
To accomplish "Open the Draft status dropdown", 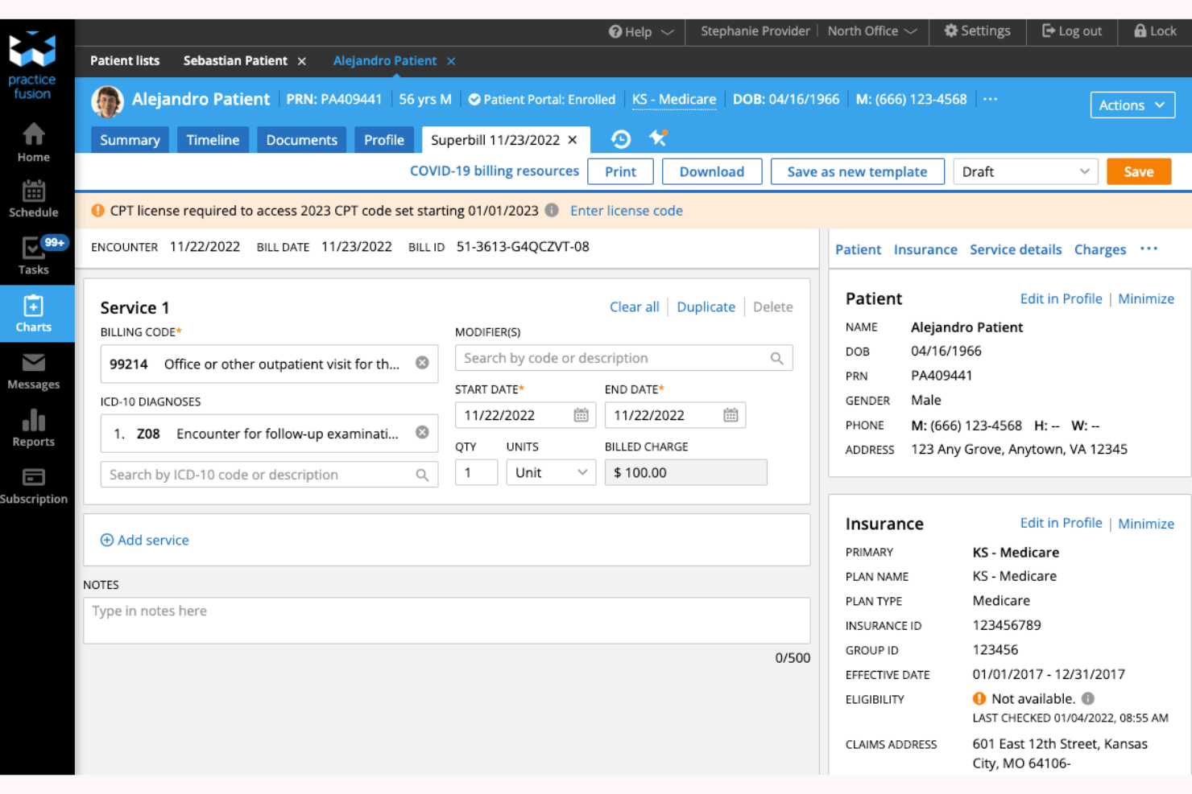I will coord(1025,171).
